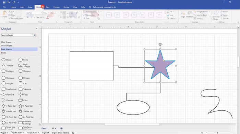Screen dimensions: 240x134
Task: Open the Fill color dropdown
Action: (170, 12)
